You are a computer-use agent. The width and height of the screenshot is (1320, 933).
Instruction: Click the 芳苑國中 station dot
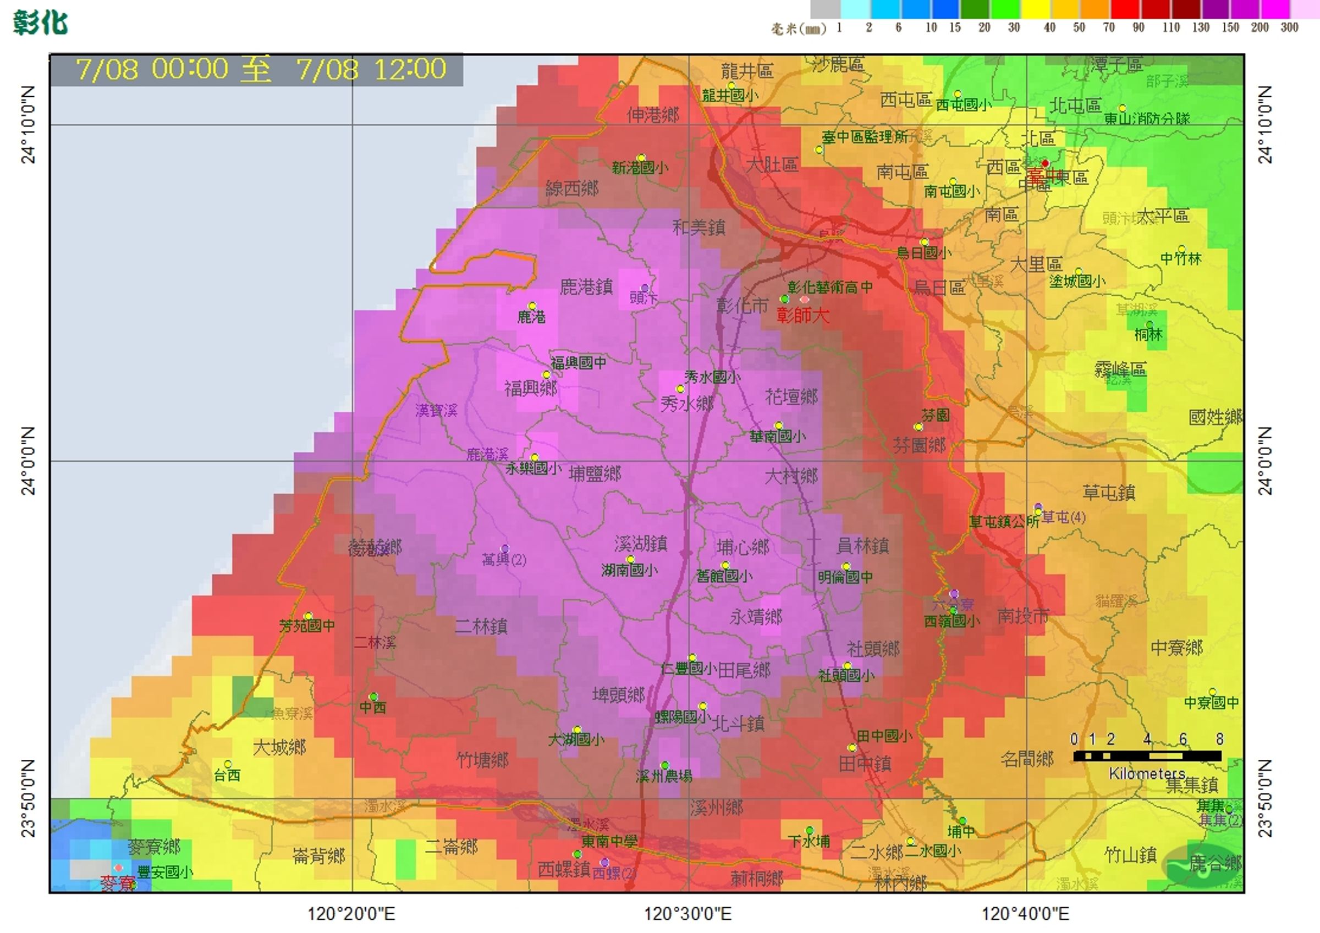coord(308,616)
